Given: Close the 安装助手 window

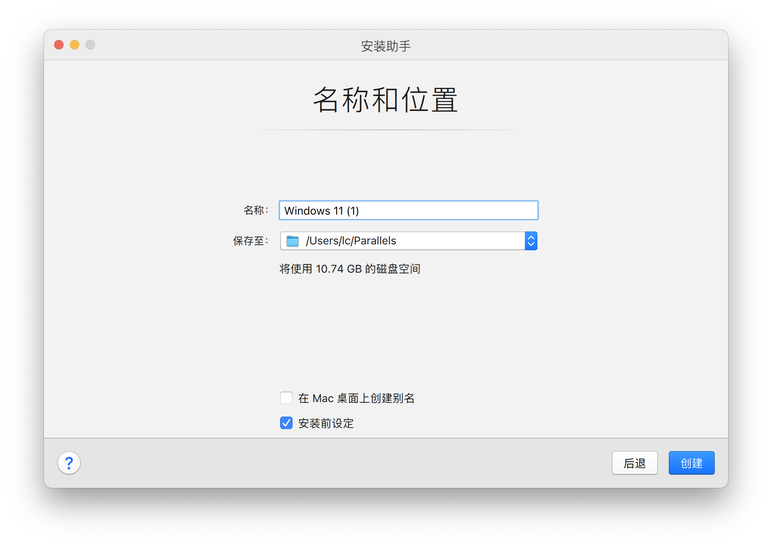Looking at the screenshot, I should tap(58, 45).
